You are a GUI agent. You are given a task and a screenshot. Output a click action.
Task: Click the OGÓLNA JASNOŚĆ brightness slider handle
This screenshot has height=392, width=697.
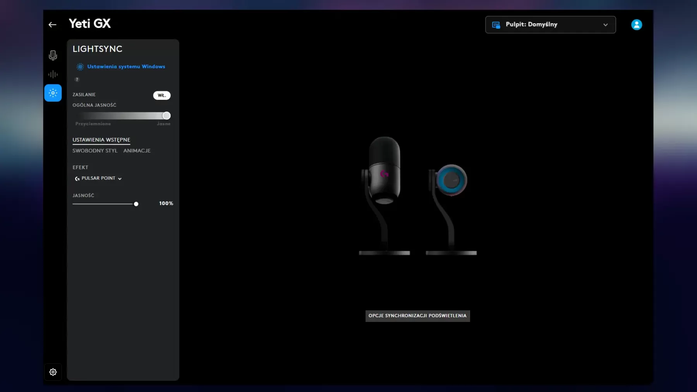[x=166, y=115]
